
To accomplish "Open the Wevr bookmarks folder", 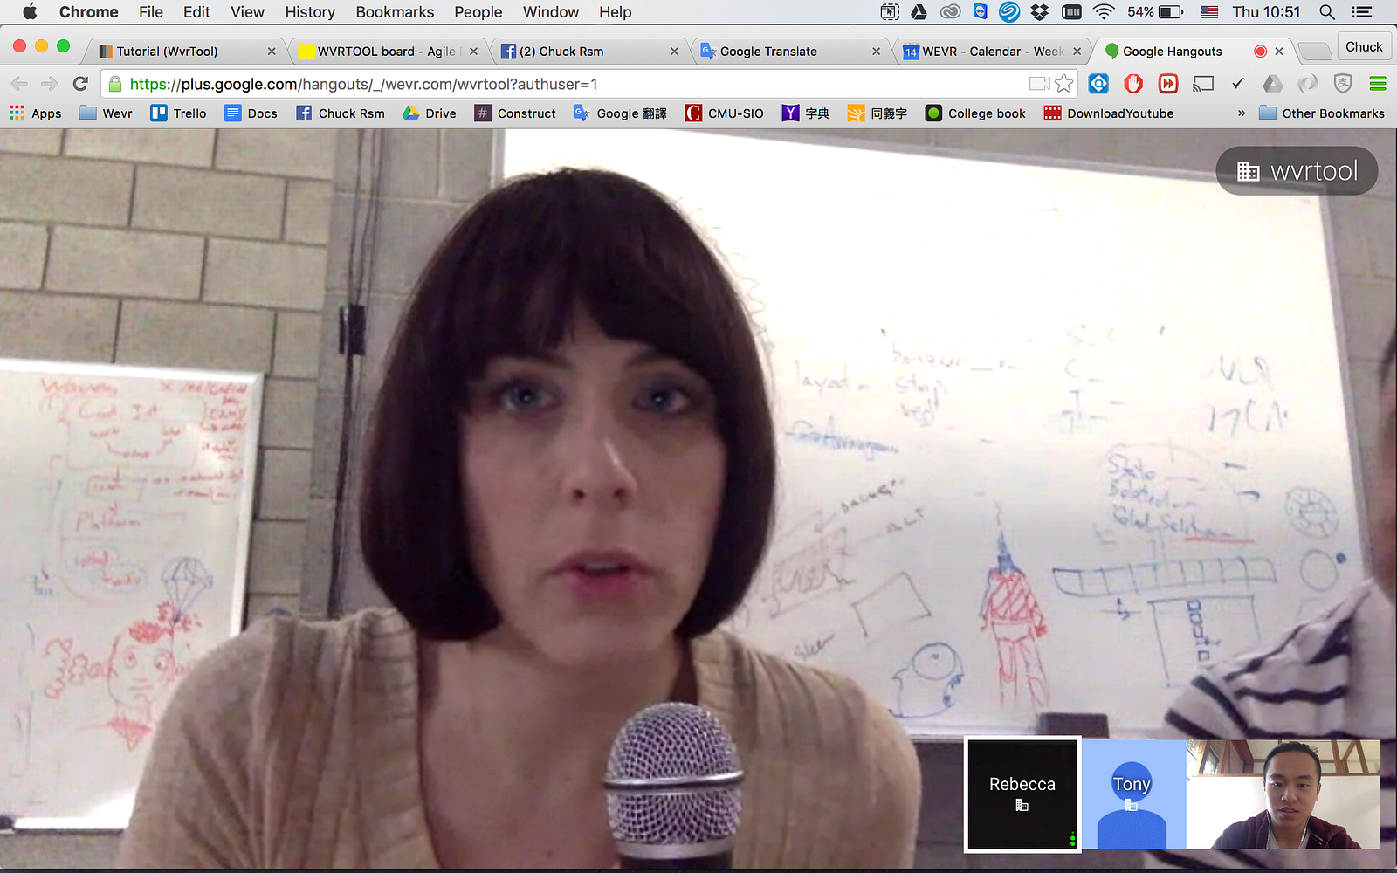I will pos(106,113).
